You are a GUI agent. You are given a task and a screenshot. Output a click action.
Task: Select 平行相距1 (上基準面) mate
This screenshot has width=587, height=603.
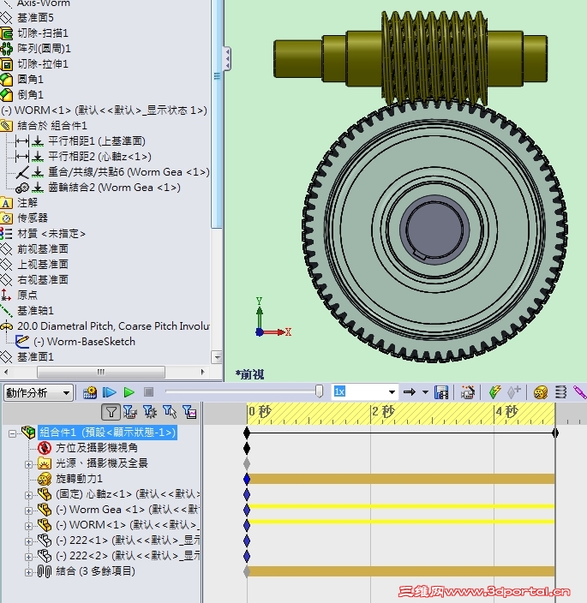click(97, 141)
